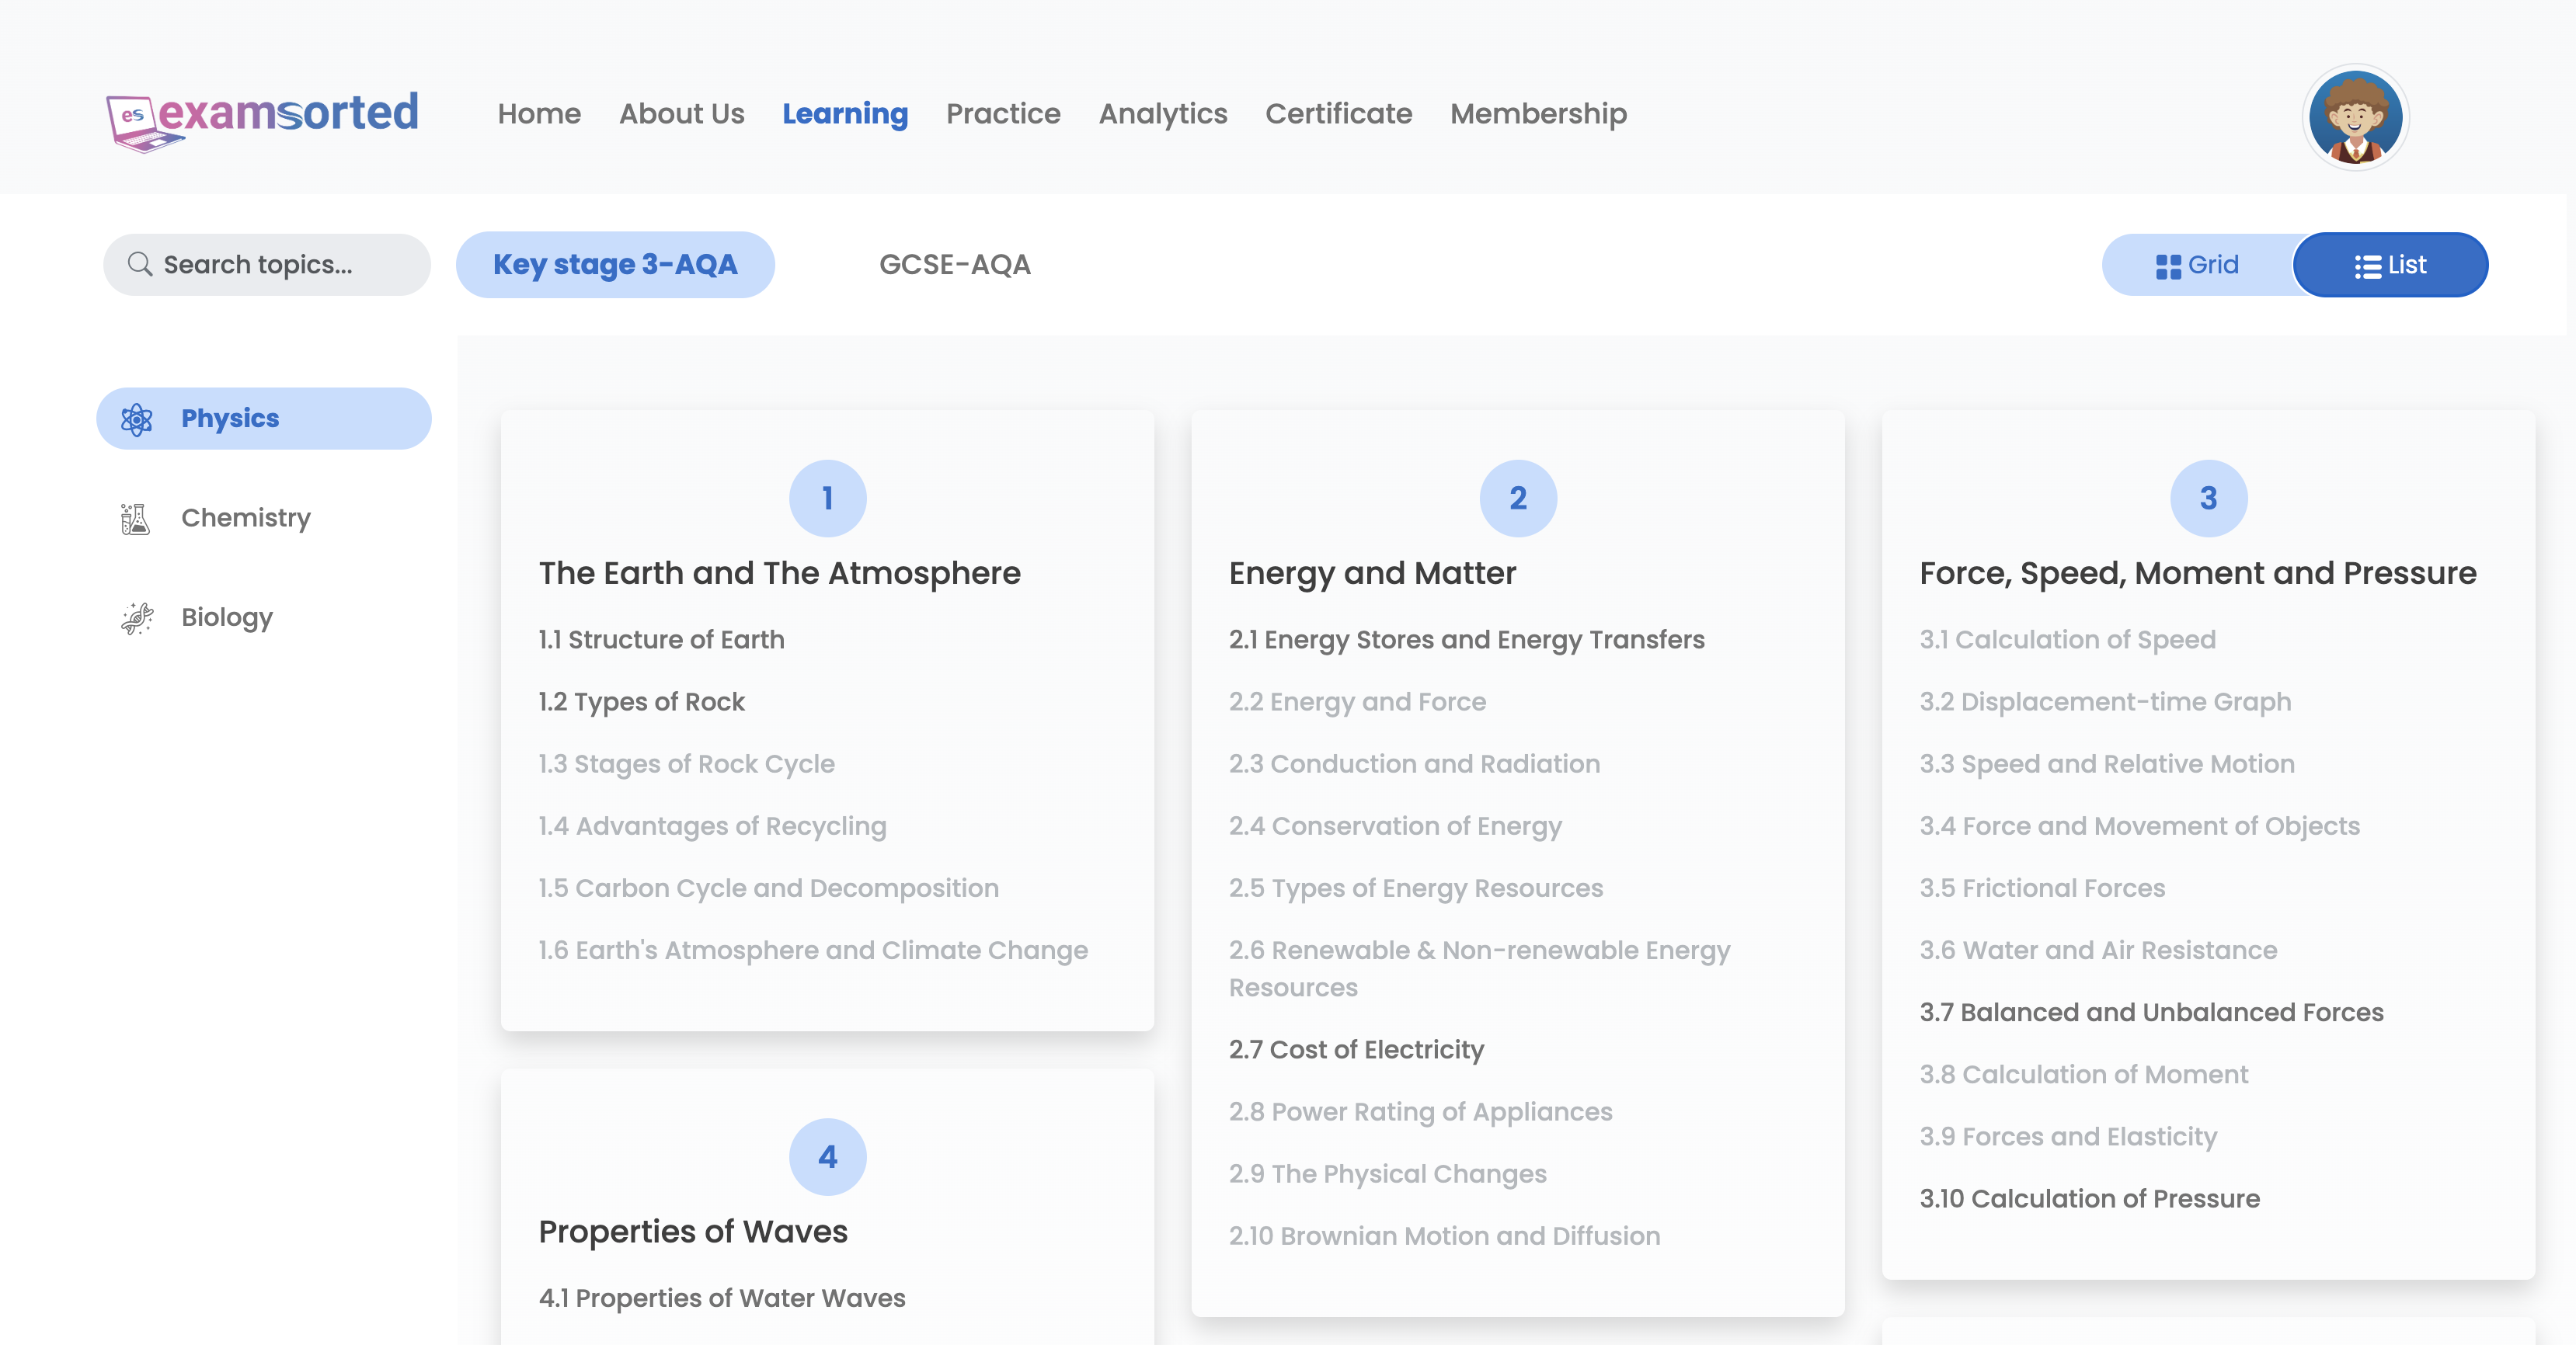
Task: Switch to Grid view
Action: pyautogui.click(x=2197, y=265)
